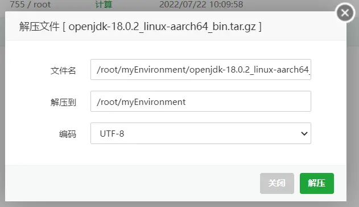Open the 编码 UTF-8 dropdown
Screen dimensions: 359x207
pos(201,133)
